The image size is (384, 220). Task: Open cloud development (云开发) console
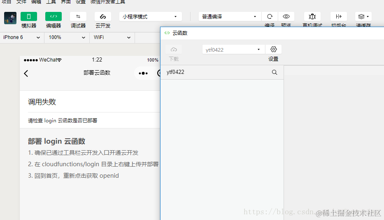[x=103, y=16]
